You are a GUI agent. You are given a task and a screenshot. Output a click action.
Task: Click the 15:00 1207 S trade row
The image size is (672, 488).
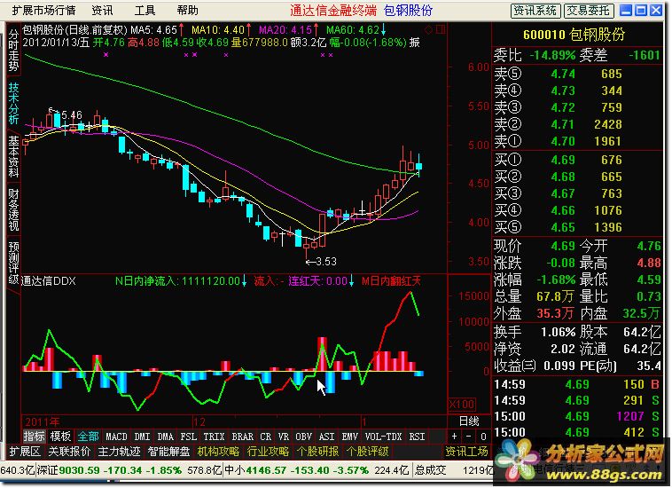click(x=577, y=416)
